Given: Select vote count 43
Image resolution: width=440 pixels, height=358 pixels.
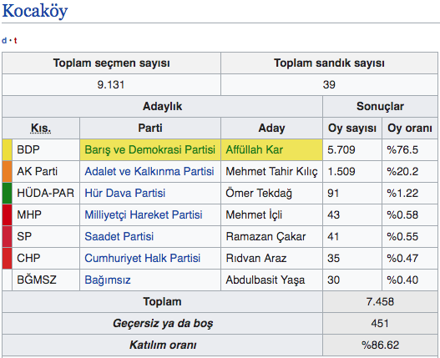Looking at the screenshot, I should point(333,215).
